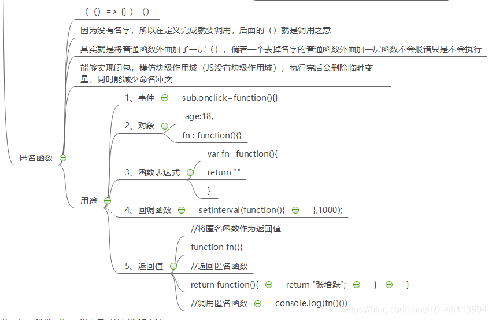Select text starting 因为没有名字

(205, 30)
